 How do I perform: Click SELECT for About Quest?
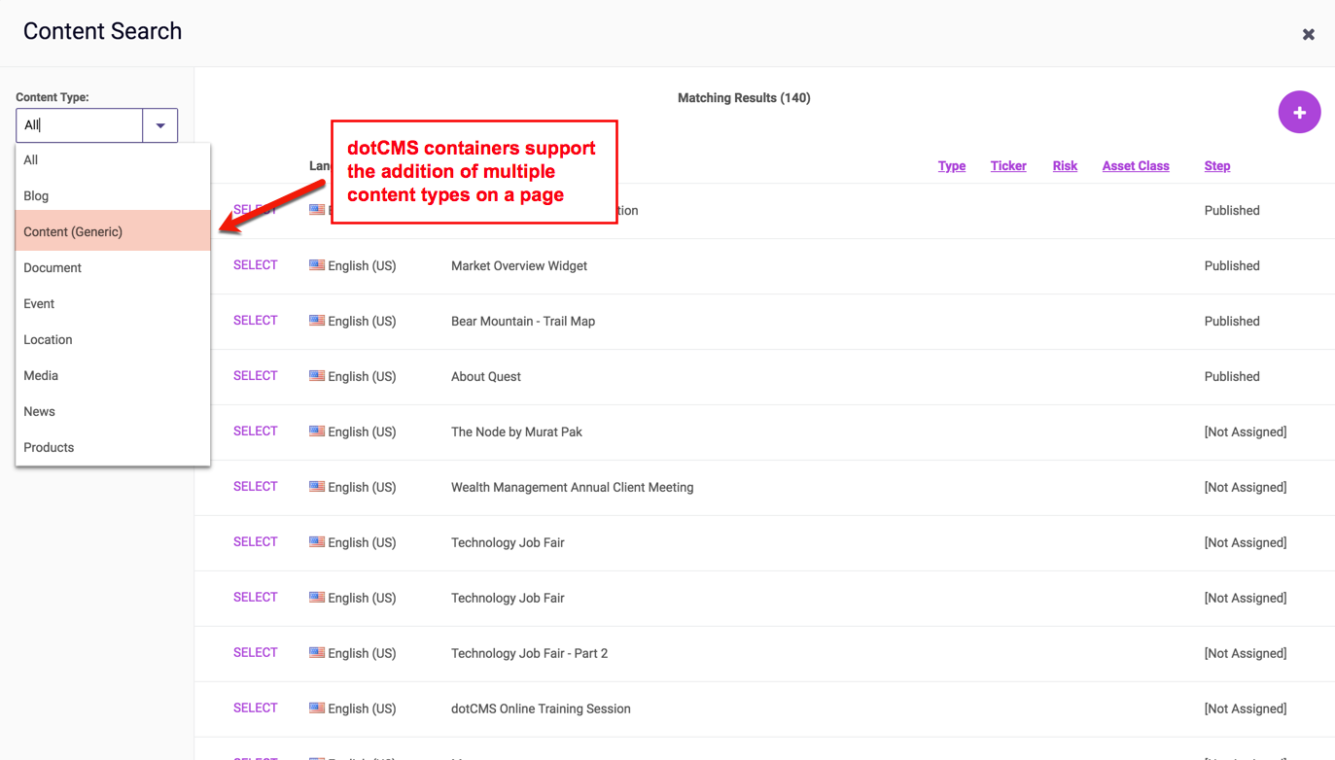click(x=255, y=376)
